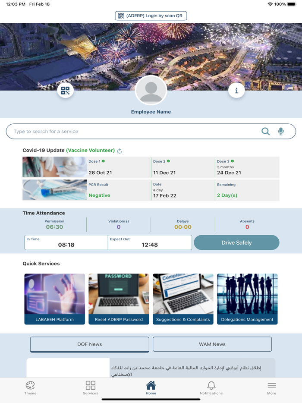Switch to WAM News tab
302x403 pixels.
point(212,344)
